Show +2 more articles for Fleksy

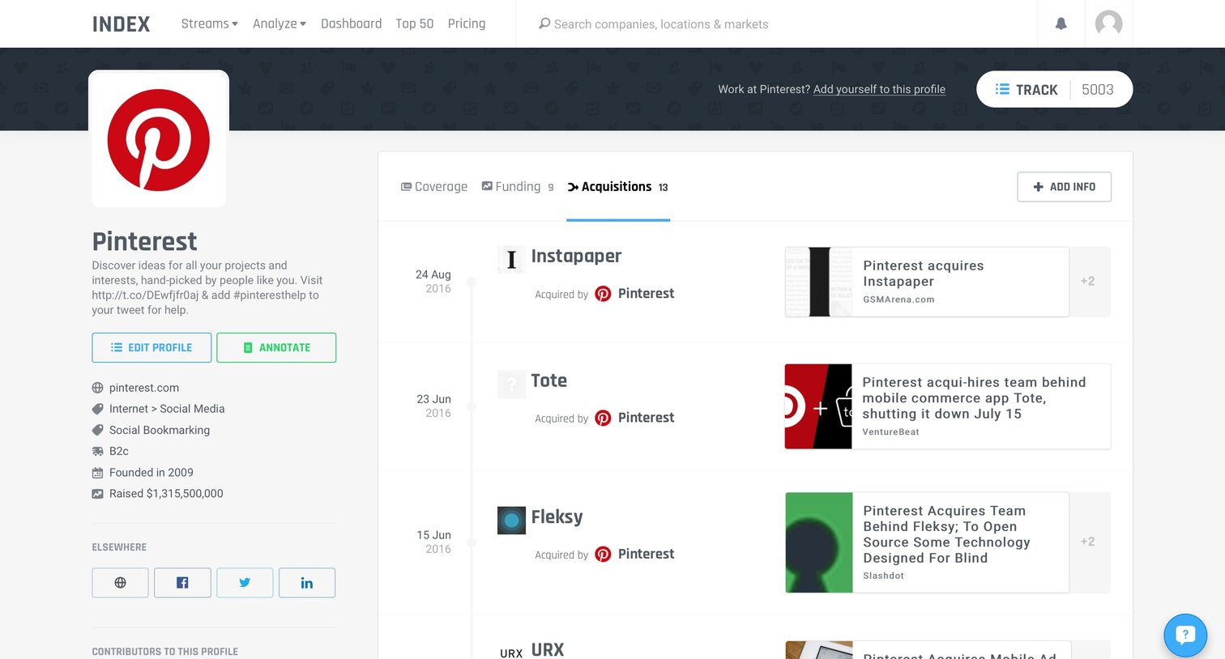coord(1089,542)
